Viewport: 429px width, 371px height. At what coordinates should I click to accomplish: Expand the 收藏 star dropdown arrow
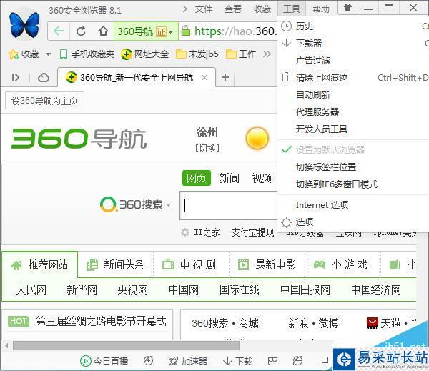[48, 54]
